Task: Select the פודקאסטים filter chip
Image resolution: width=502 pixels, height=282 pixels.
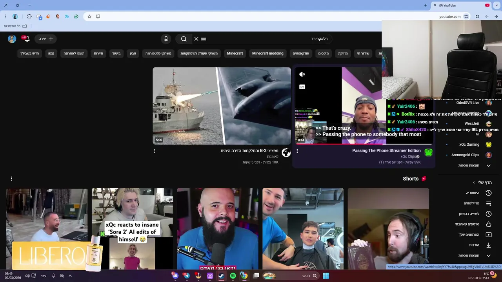Action: [x=301, y=53]
